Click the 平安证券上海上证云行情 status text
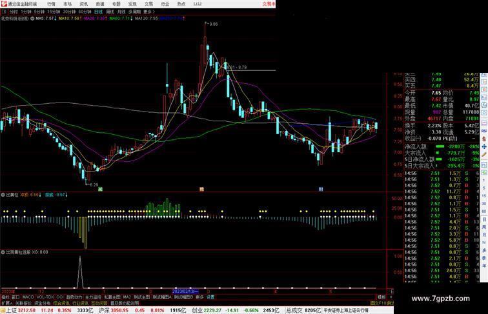 click(x=346, y=310)
